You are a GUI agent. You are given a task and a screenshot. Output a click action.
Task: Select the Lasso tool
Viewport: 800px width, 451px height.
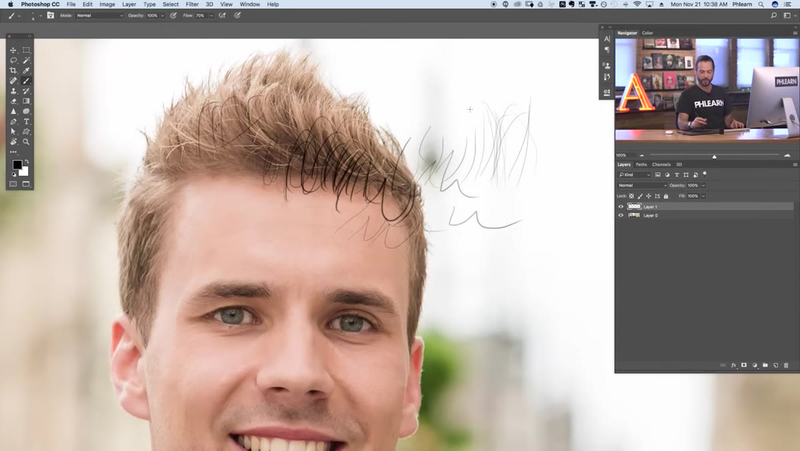coord(13,60)
